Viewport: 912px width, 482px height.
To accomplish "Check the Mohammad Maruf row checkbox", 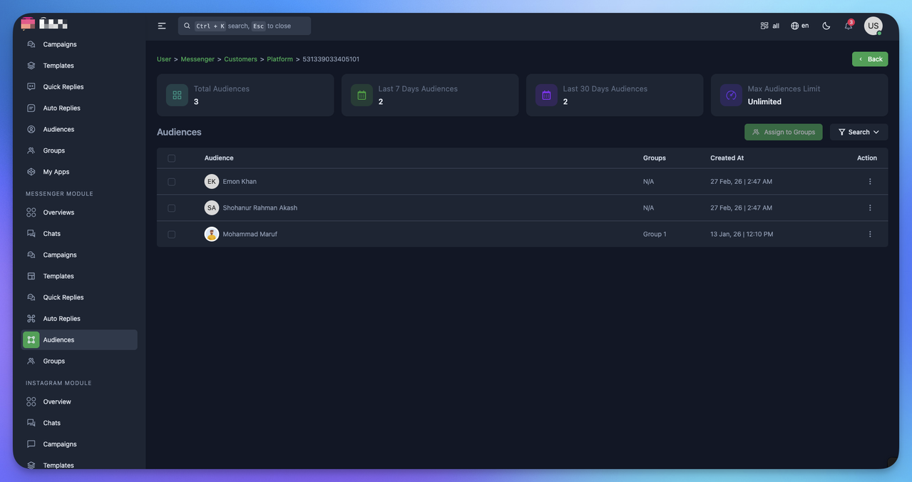I will click(171, 235).
